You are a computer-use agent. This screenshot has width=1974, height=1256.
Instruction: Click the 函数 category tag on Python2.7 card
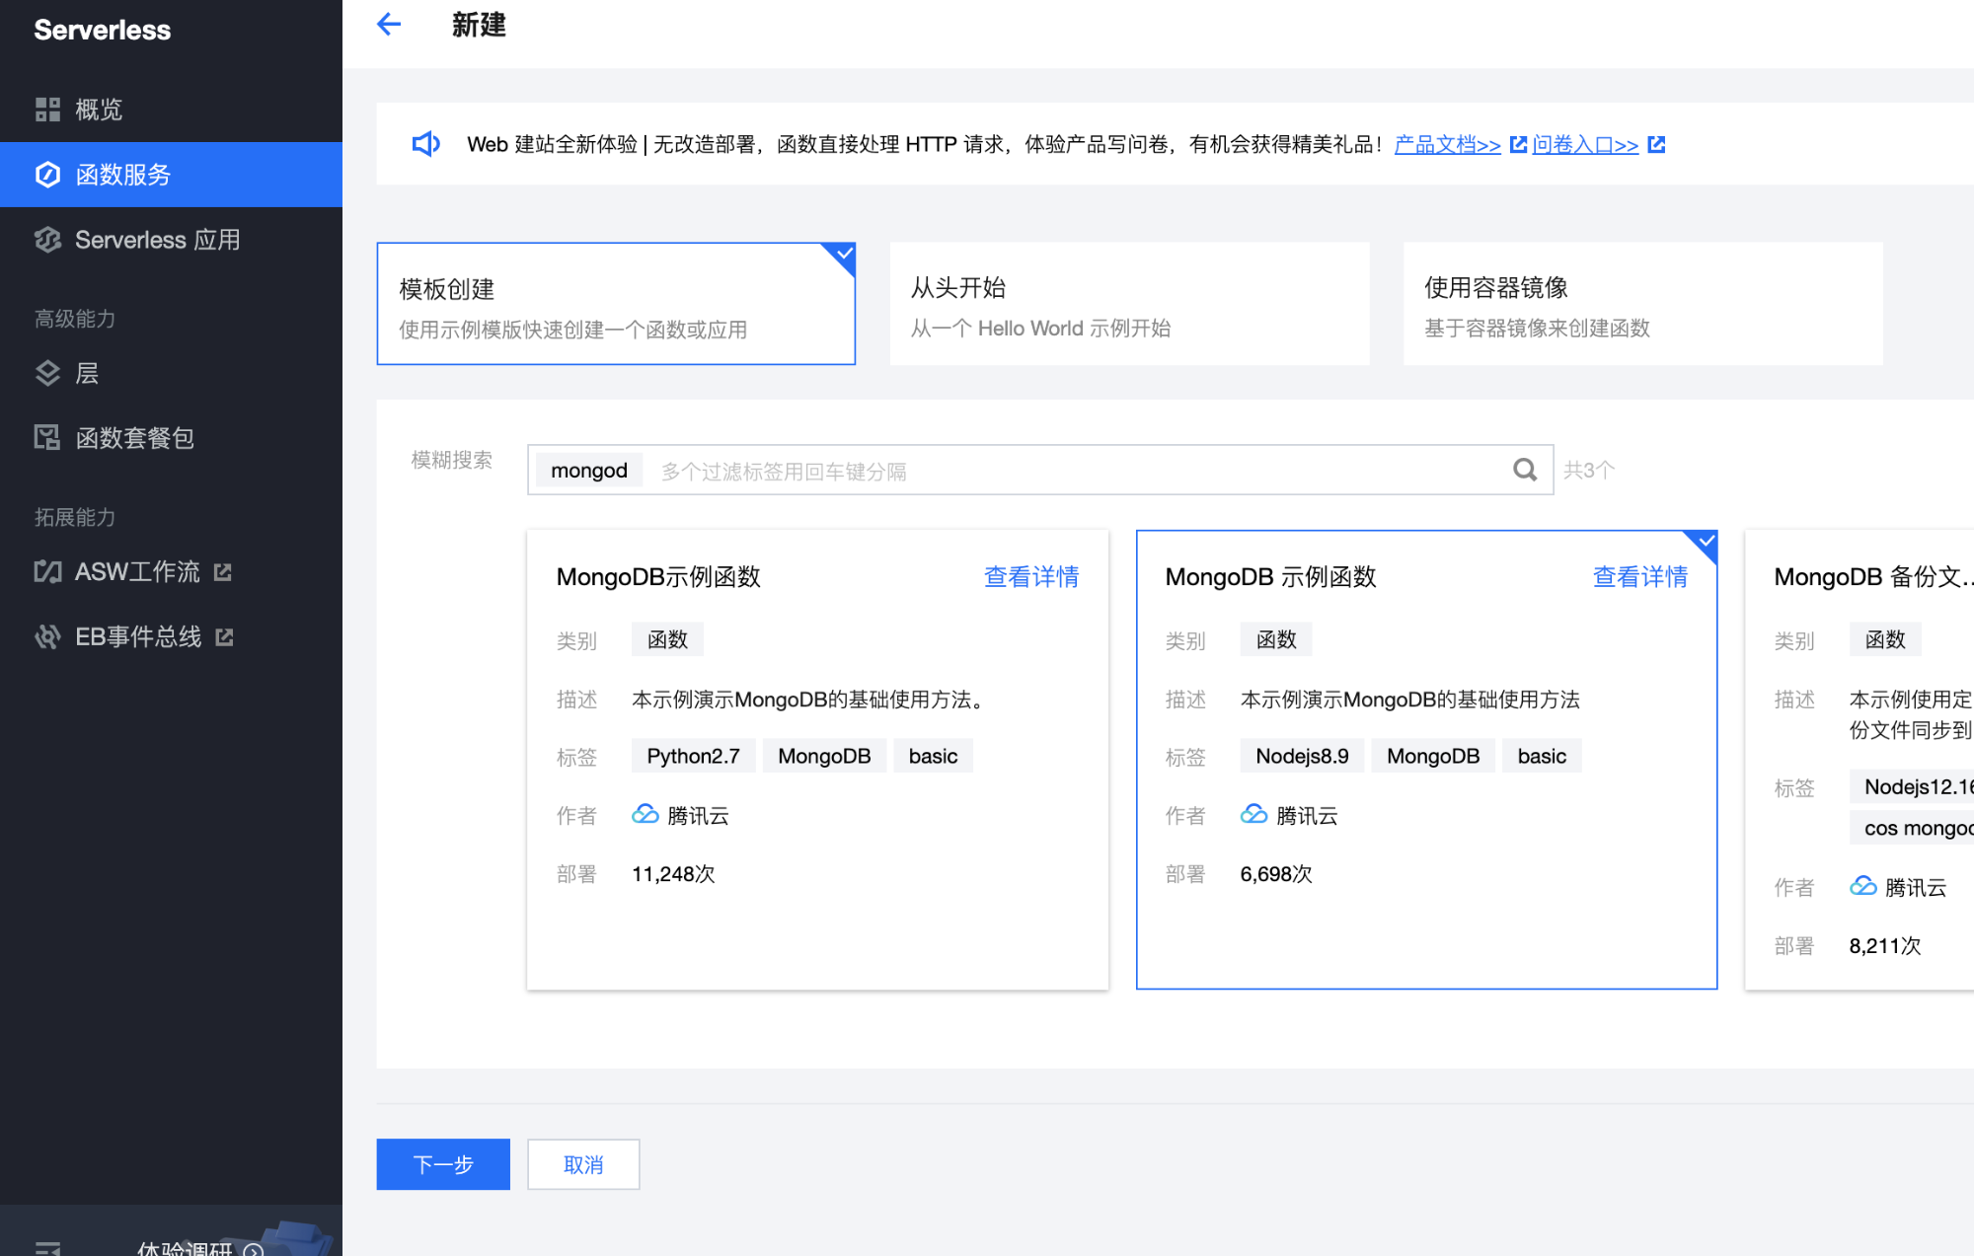point(667,639)
